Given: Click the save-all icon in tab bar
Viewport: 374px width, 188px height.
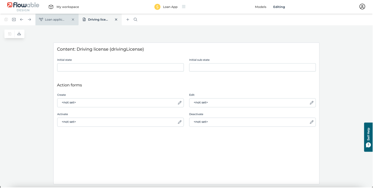Looking at the screenshot, I should [6, 20].
